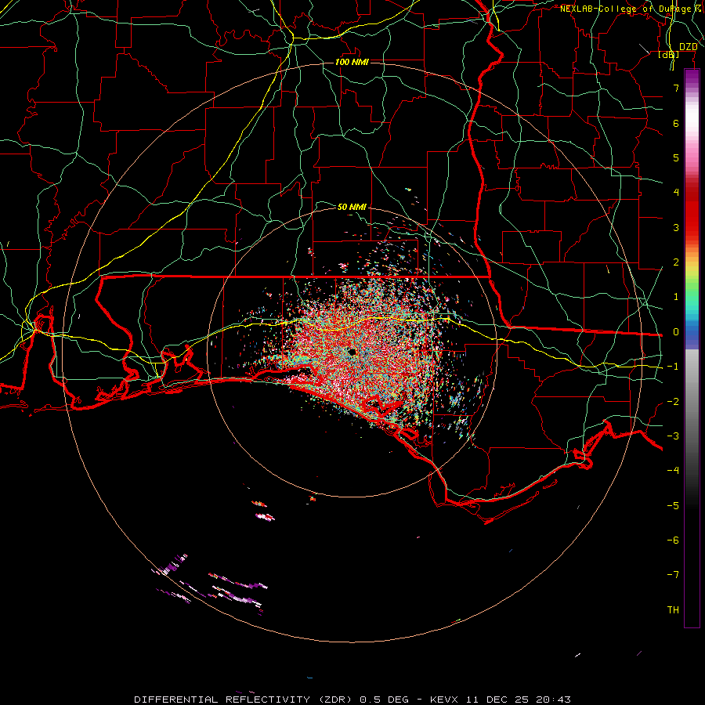This screenshot has height=705, width=705.
Task: Click the 4 value on the ZDR legend
Action: 676,193
